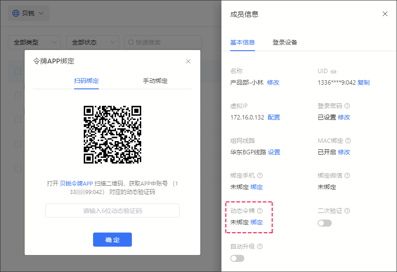This screenshot has width=397, height=272.
Task: Tick the table header select-all checkbox
Action: pyautogui.click(x=18, y=71)
